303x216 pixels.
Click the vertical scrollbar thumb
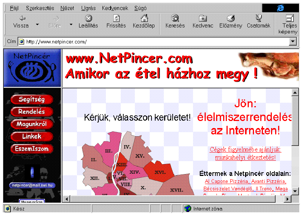click(295, 121)
